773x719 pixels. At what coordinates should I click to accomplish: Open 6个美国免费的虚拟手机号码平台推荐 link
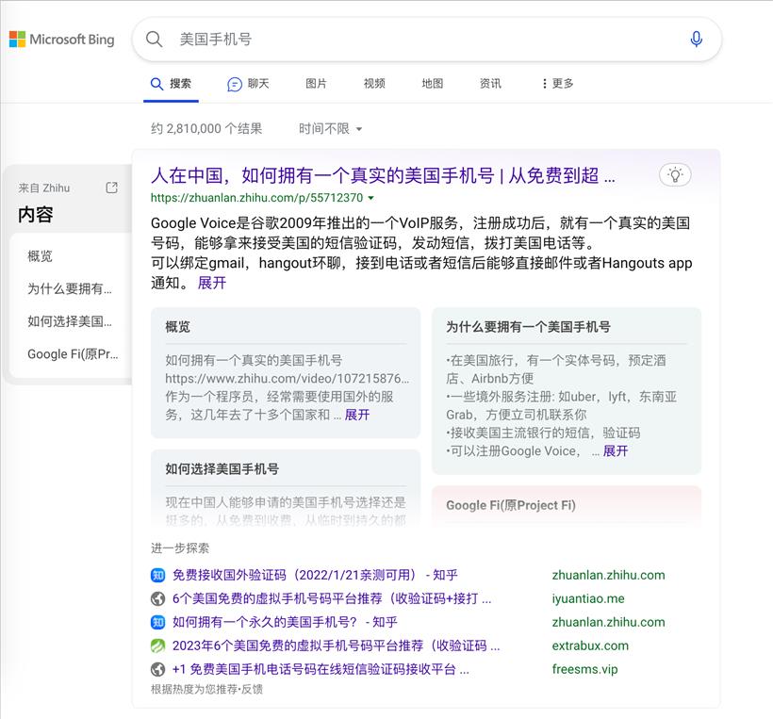point(332,598)
